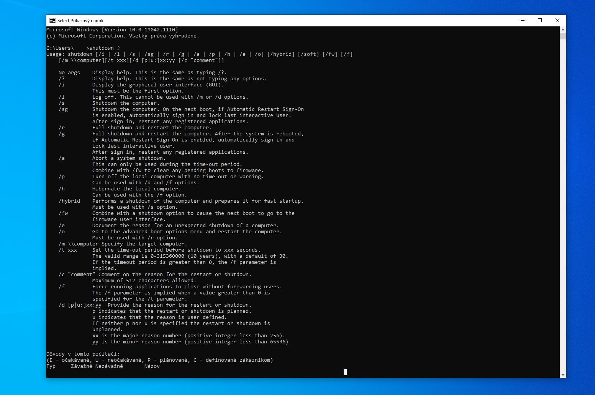The width and height of the screenshot is (595, 395).
Task: Click 'Maximum of 512 characters allowed.'
Action: [x=144, y=281]
